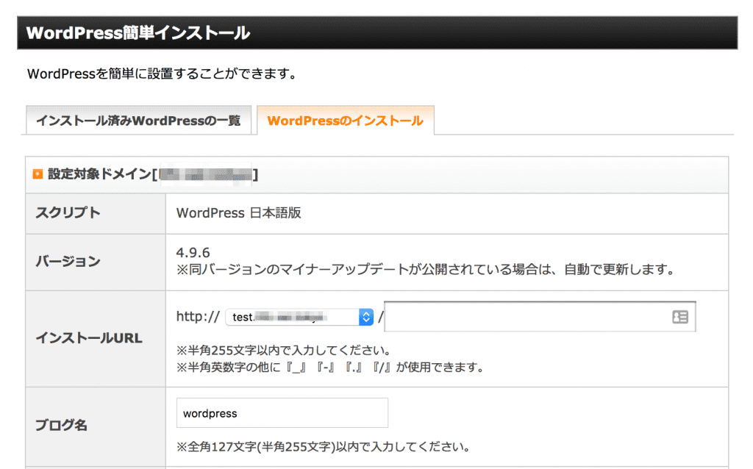This screenshot has height=469, width=753.
Task: Click the スクリプト row label
Action: pos(68,212)
